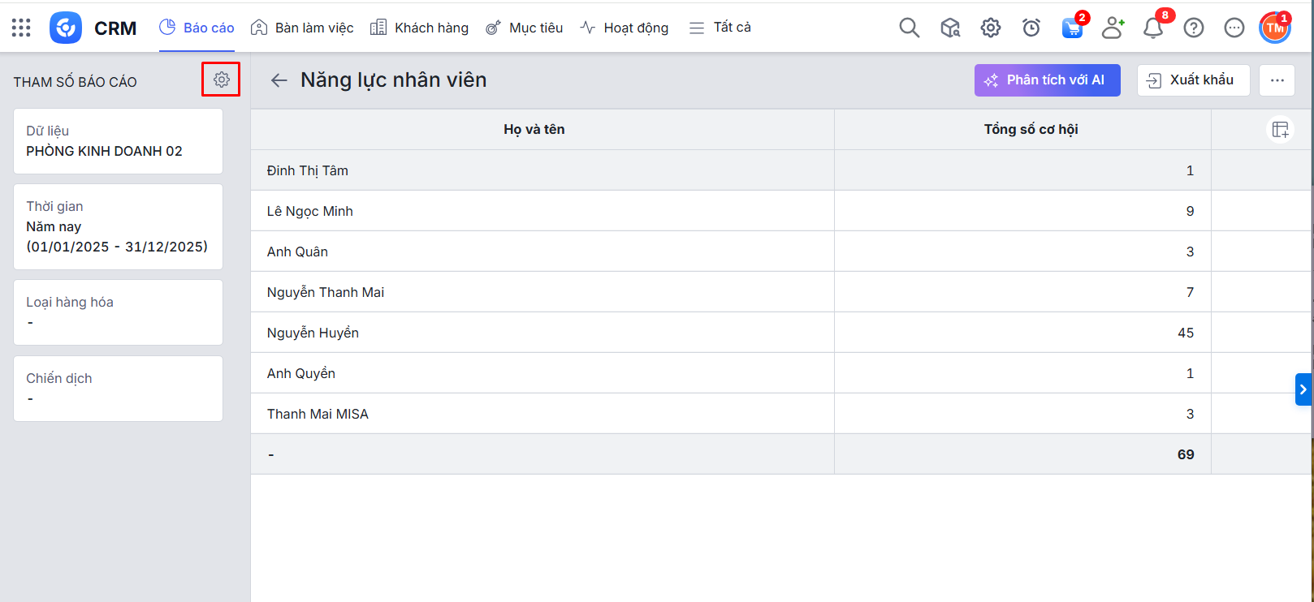The image size is (1314, 602).
Task: Open the shopping cart icon
Action: coord(1072,28)
